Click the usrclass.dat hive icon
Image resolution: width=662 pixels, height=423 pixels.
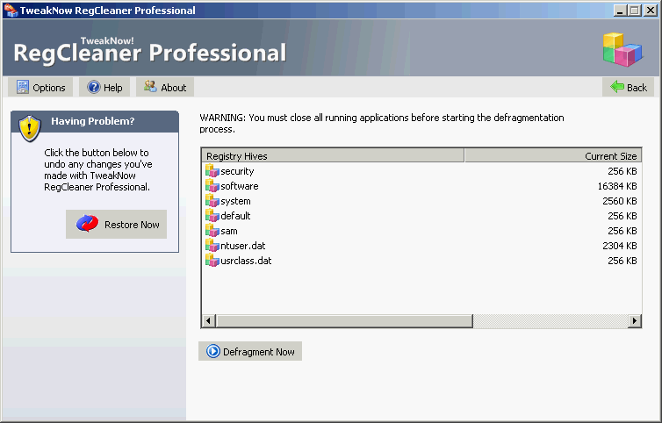[212, 261]
